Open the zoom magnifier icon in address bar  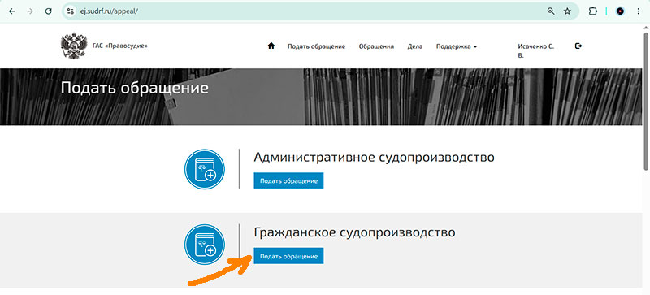551,11
